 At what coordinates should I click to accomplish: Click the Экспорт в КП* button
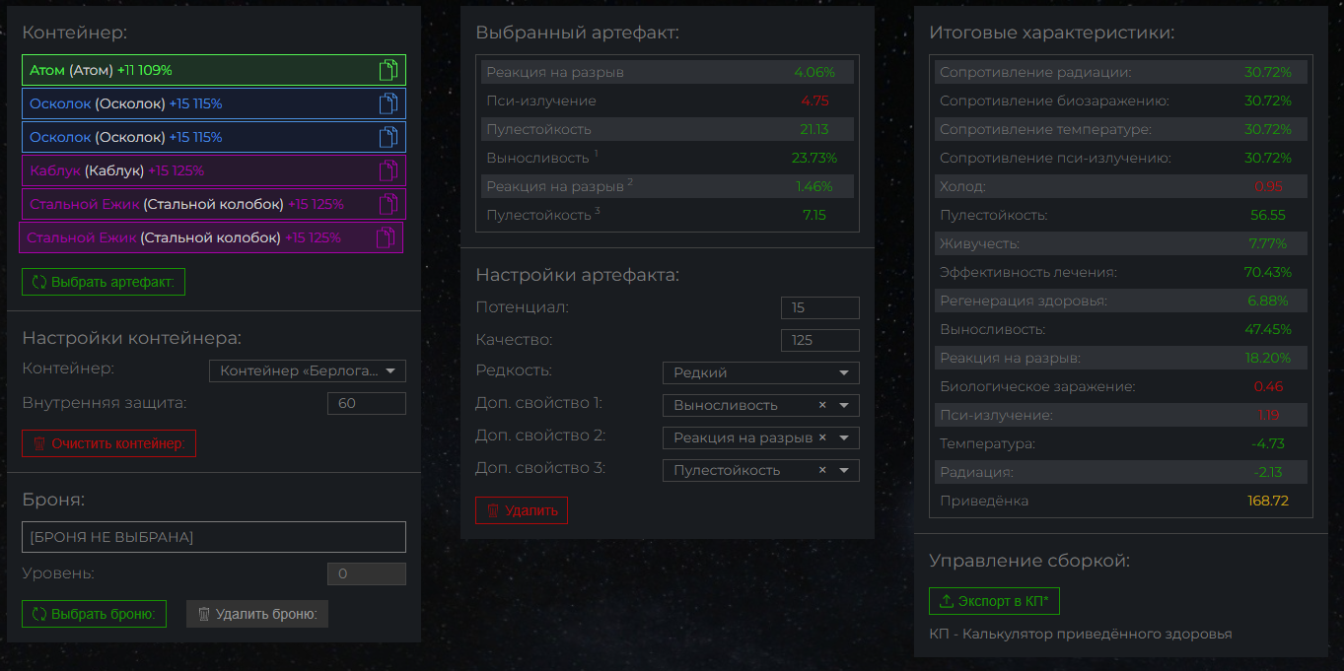994,601
